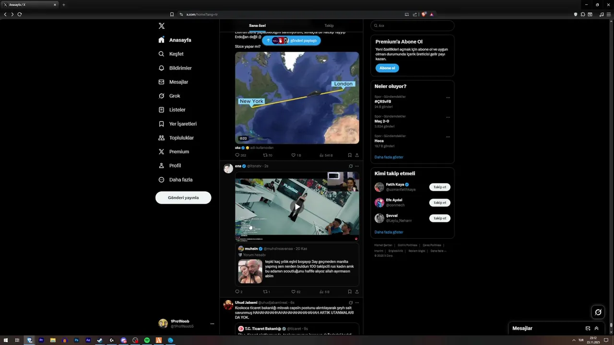
Task: Click the Abone ol button
Action: [387, 68]
